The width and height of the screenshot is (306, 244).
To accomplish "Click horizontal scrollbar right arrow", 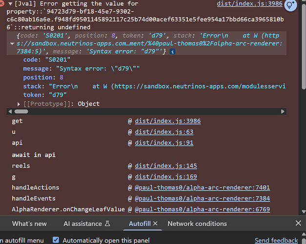I will (x=284, y=112).
